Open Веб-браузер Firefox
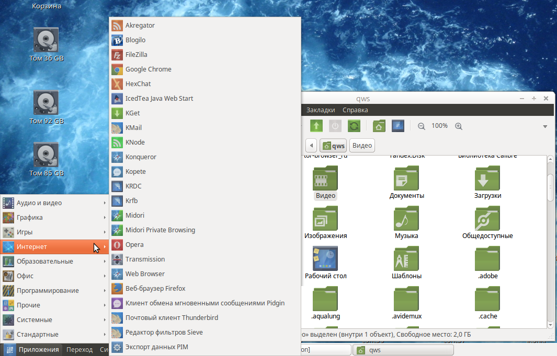The height and width of the screenshot is (356, 557). (x=205, y=289)
